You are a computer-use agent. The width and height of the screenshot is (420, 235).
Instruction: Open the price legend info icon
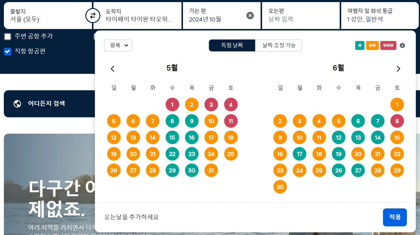click(402, 45)
